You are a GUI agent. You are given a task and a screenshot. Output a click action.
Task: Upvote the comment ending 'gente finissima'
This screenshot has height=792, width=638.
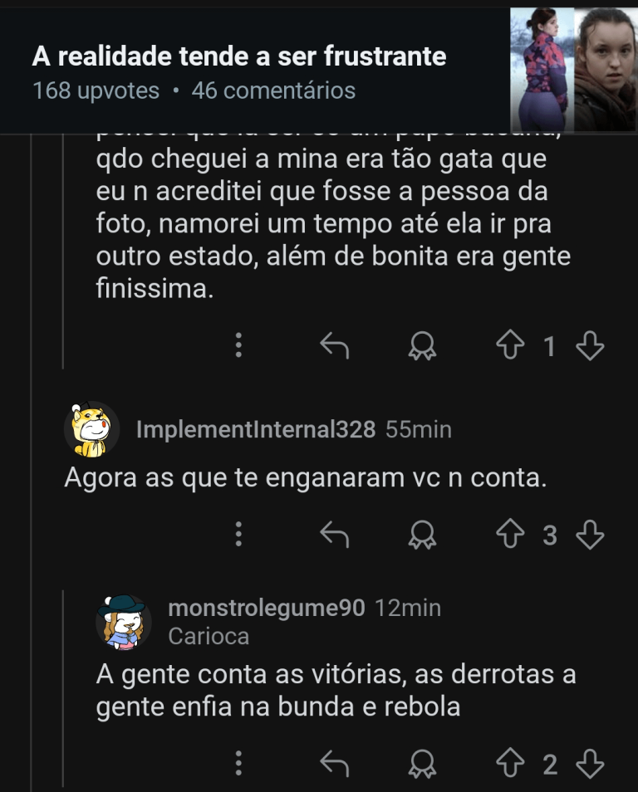tap(508, 346)
